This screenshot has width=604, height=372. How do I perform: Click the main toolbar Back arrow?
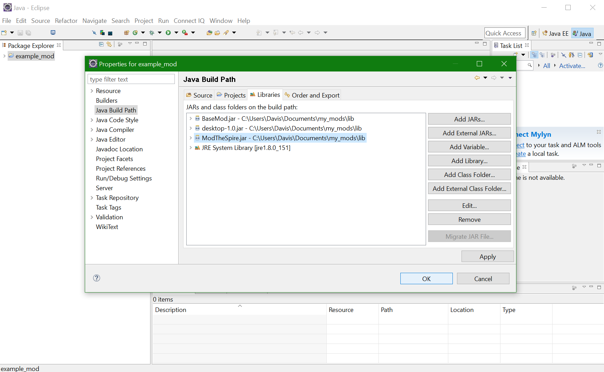pyautogui.click(x=301, y=33)
